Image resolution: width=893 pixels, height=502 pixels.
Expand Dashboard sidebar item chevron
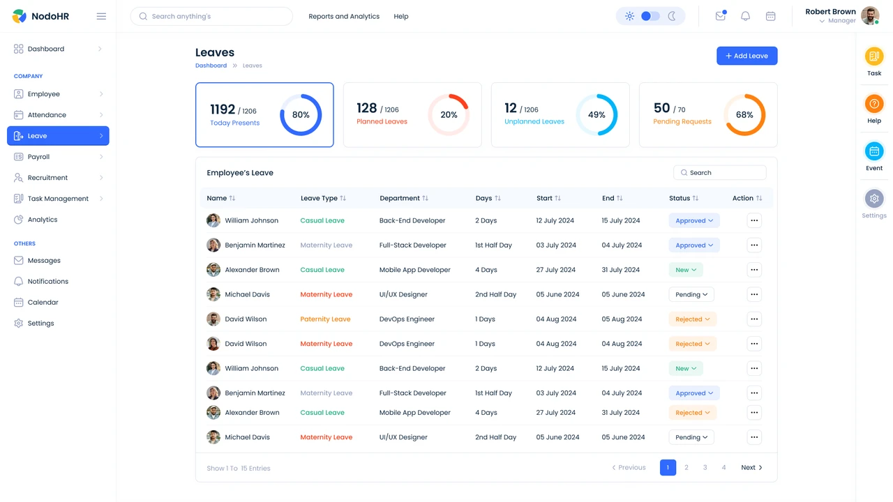100,49
